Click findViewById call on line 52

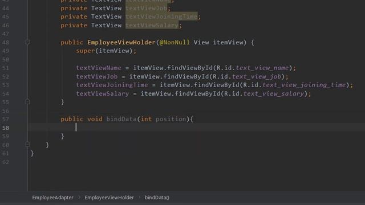[186, 76]
